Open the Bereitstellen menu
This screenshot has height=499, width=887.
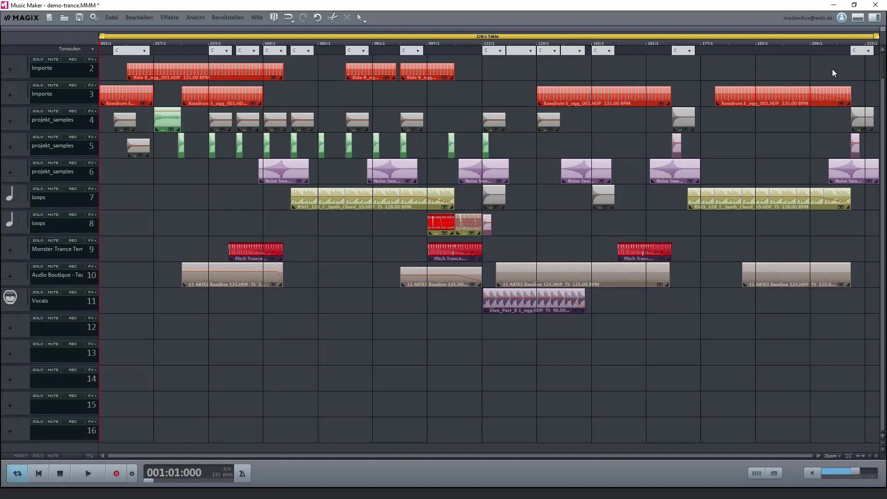point(227,18)
